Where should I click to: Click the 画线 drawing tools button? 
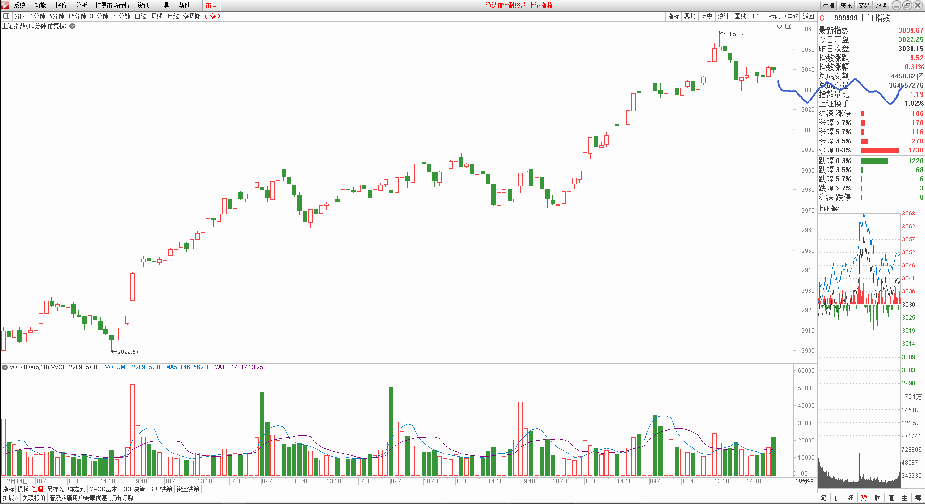pyautogui.click(x=740, y=16)
